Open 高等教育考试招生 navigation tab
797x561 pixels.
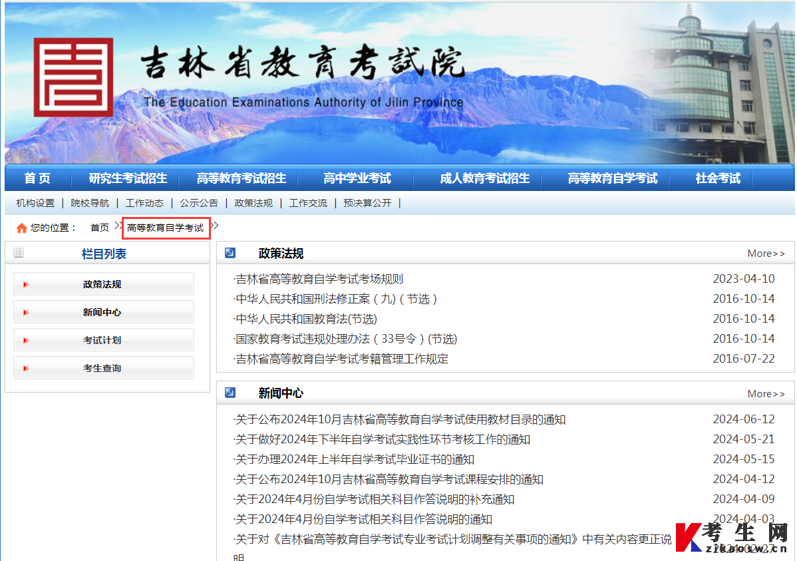[x=241, y=178]
